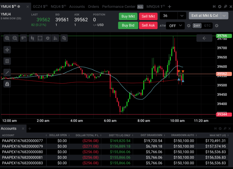Switch to the GCZ4 5m tab
233x169 pixels.
[40, 7]
